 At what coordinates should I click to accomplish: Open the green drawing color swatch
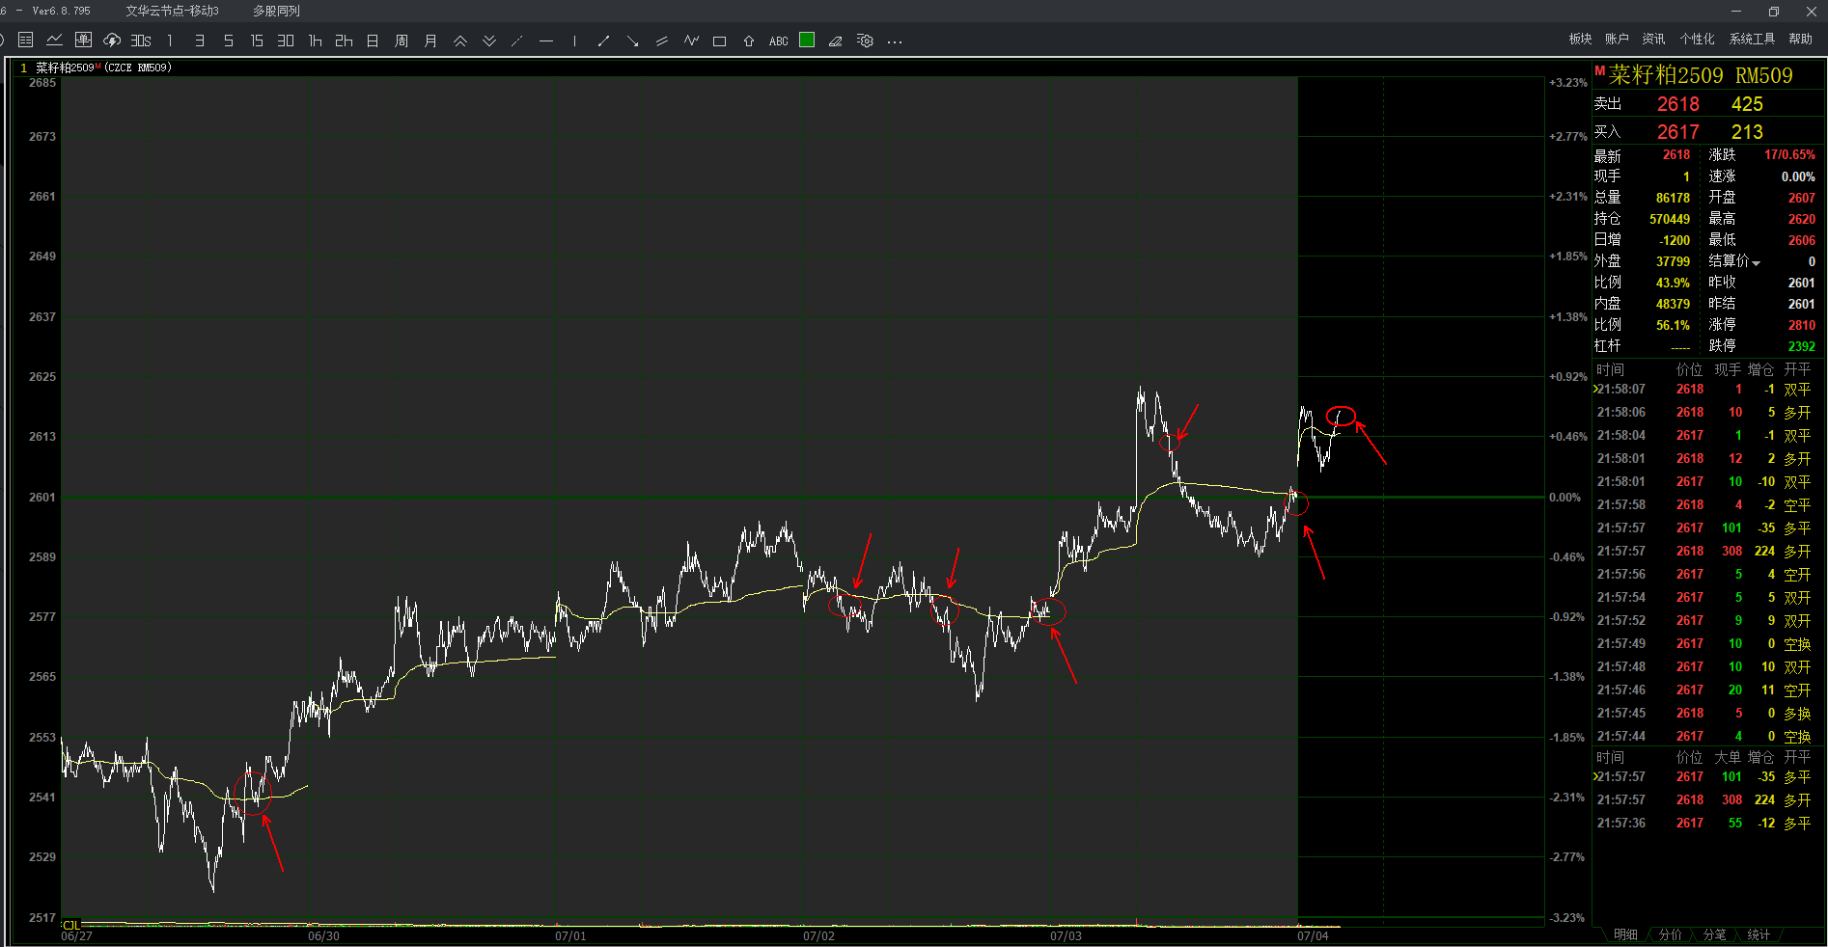click(x=807, y=40)
